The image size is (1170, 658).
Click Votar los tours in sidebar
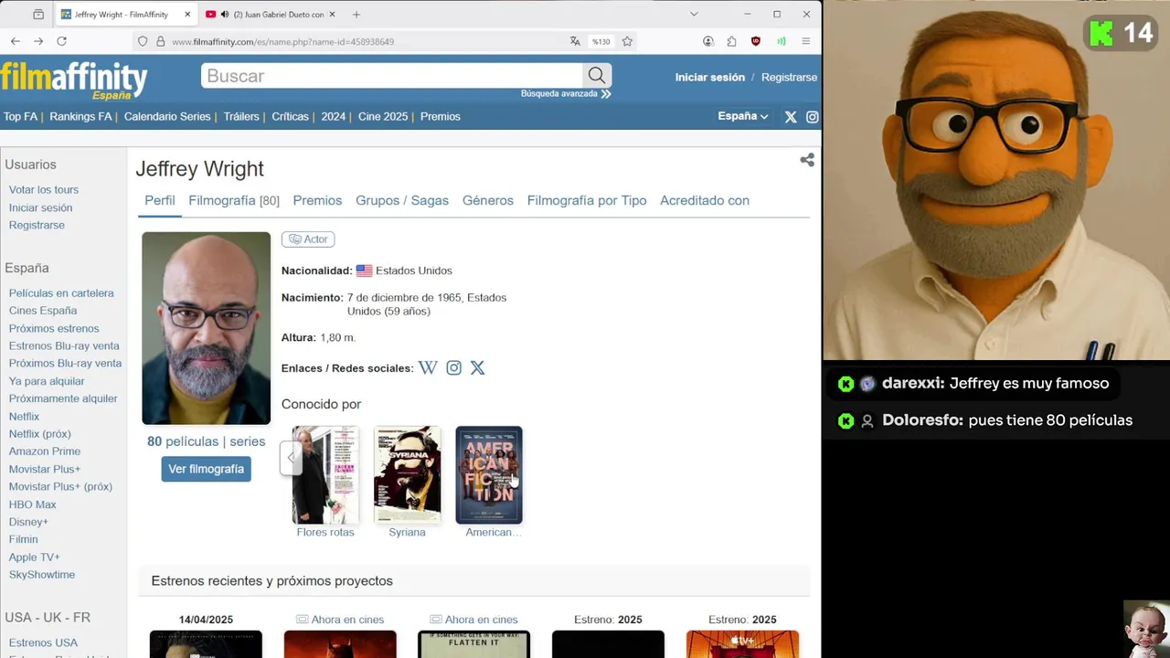click(x=44, y=190)
